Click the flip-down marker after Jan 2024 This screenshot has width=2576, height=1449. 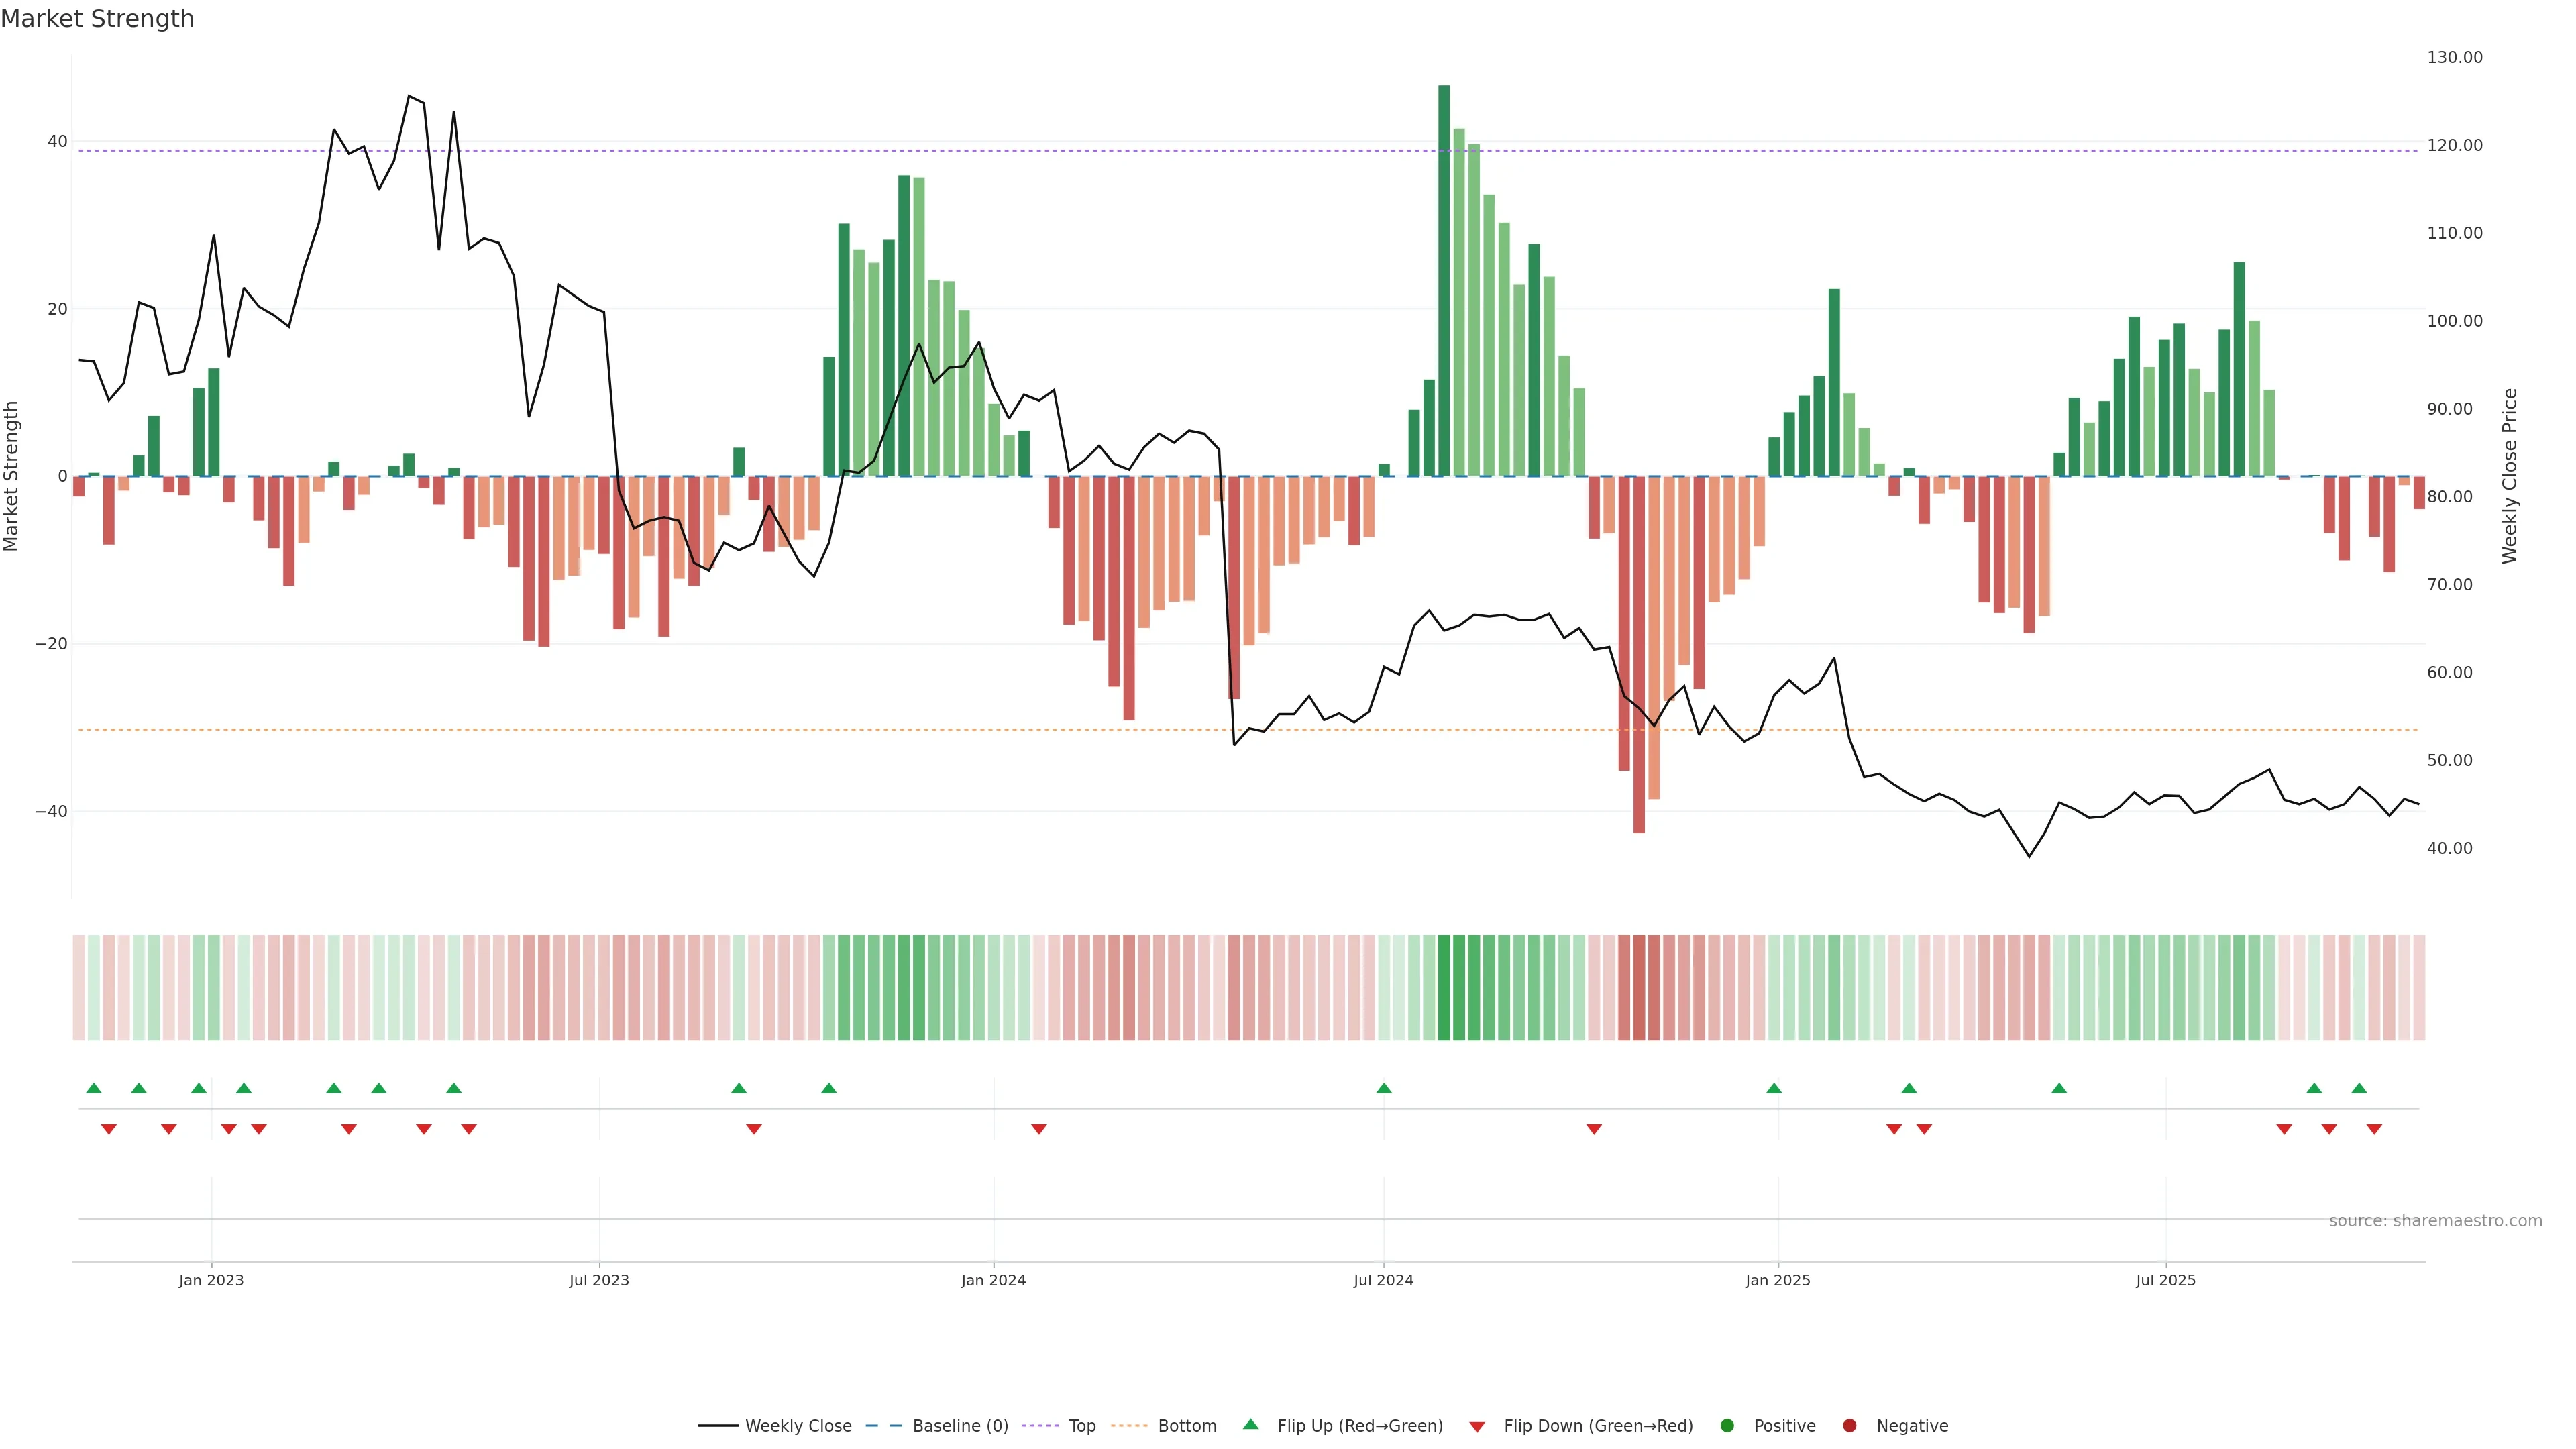click(1039, 1129)
